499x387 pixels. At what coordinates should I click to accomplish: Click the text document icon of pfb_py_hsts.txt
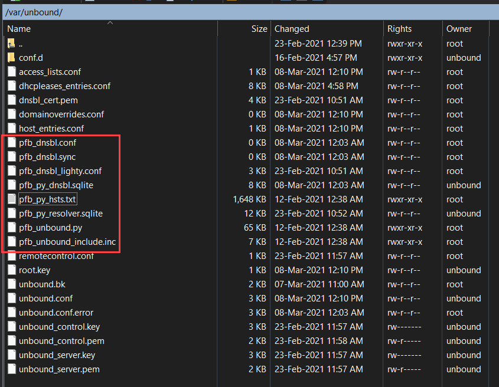pyautogui.click(x=12, y=199)
